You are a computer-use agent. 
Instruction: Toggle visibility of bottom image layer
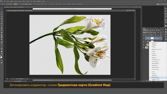tap(144, 48)
